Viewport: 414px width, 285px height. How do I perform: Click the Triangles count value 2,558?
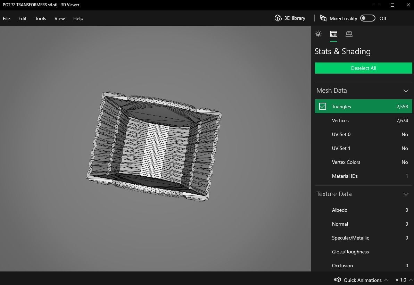click(x=402, y=107)
